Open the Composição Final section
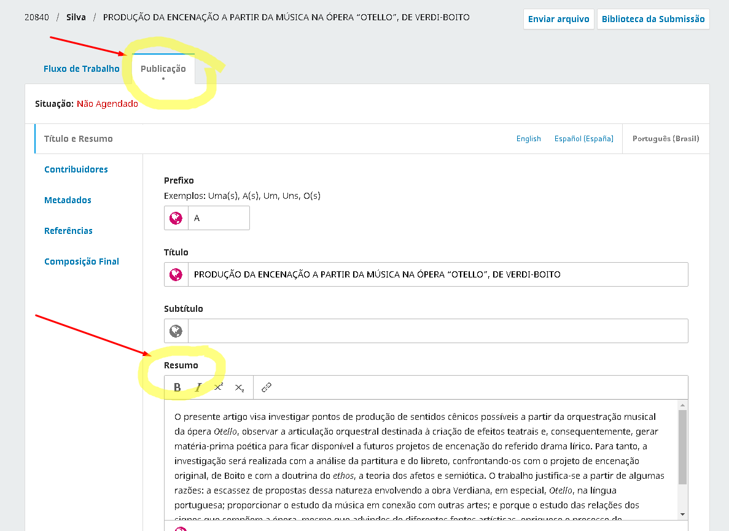The width and height of the screenshot is (729, 531). [82, 262]
